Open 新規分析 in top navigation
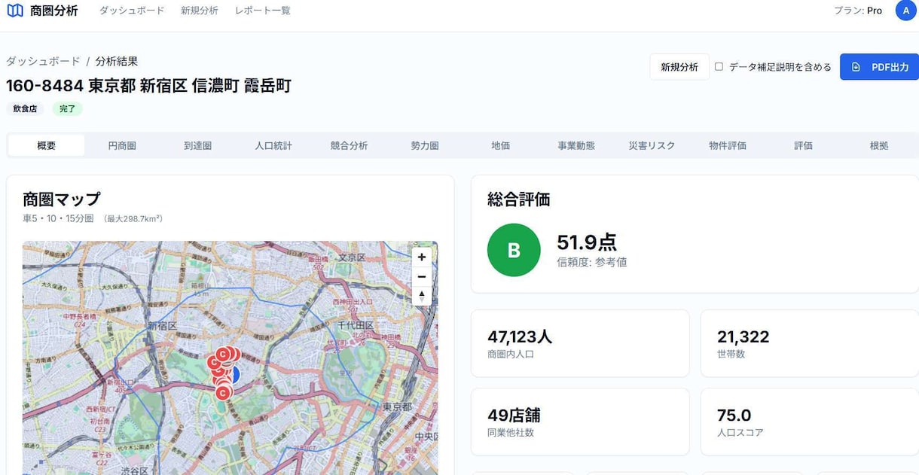 pyautogui.click(x=200, y=11)
